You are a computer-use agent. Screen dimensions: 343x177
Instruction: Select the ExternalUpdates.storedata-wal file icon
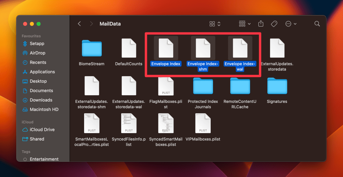129,86
